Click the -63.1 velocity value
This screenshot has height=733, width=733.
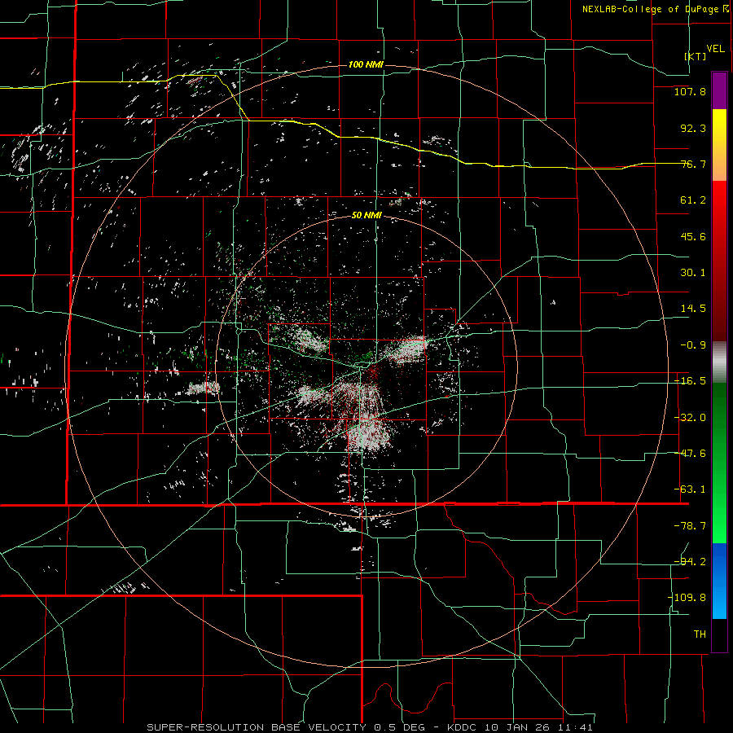pos(690,489)
